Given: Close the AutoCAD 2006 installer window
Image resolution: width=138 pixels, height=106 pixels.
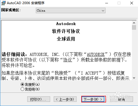Looking at the screenshot, I should coord(132,3).
